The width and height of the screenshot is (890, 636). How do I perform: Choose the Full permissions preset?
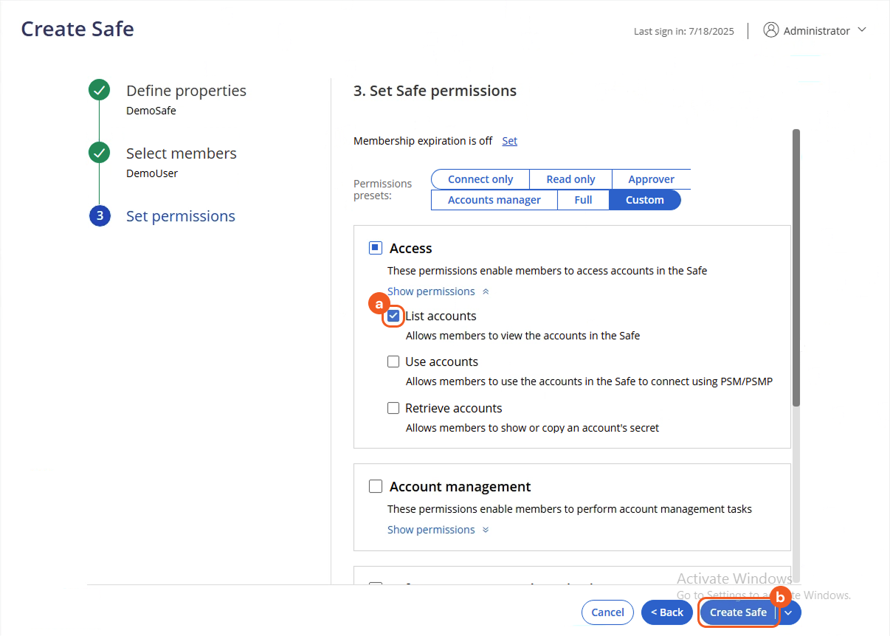click(x=583, y=200)
